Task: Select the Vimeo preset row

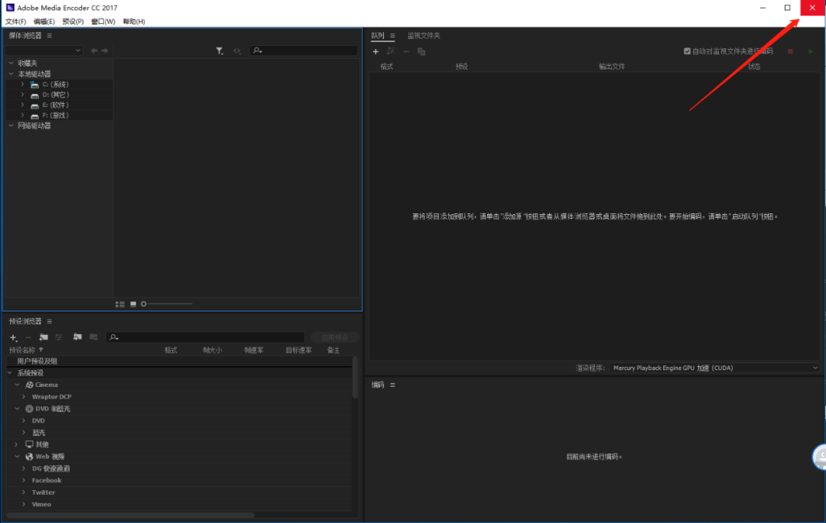Action: 179,505
